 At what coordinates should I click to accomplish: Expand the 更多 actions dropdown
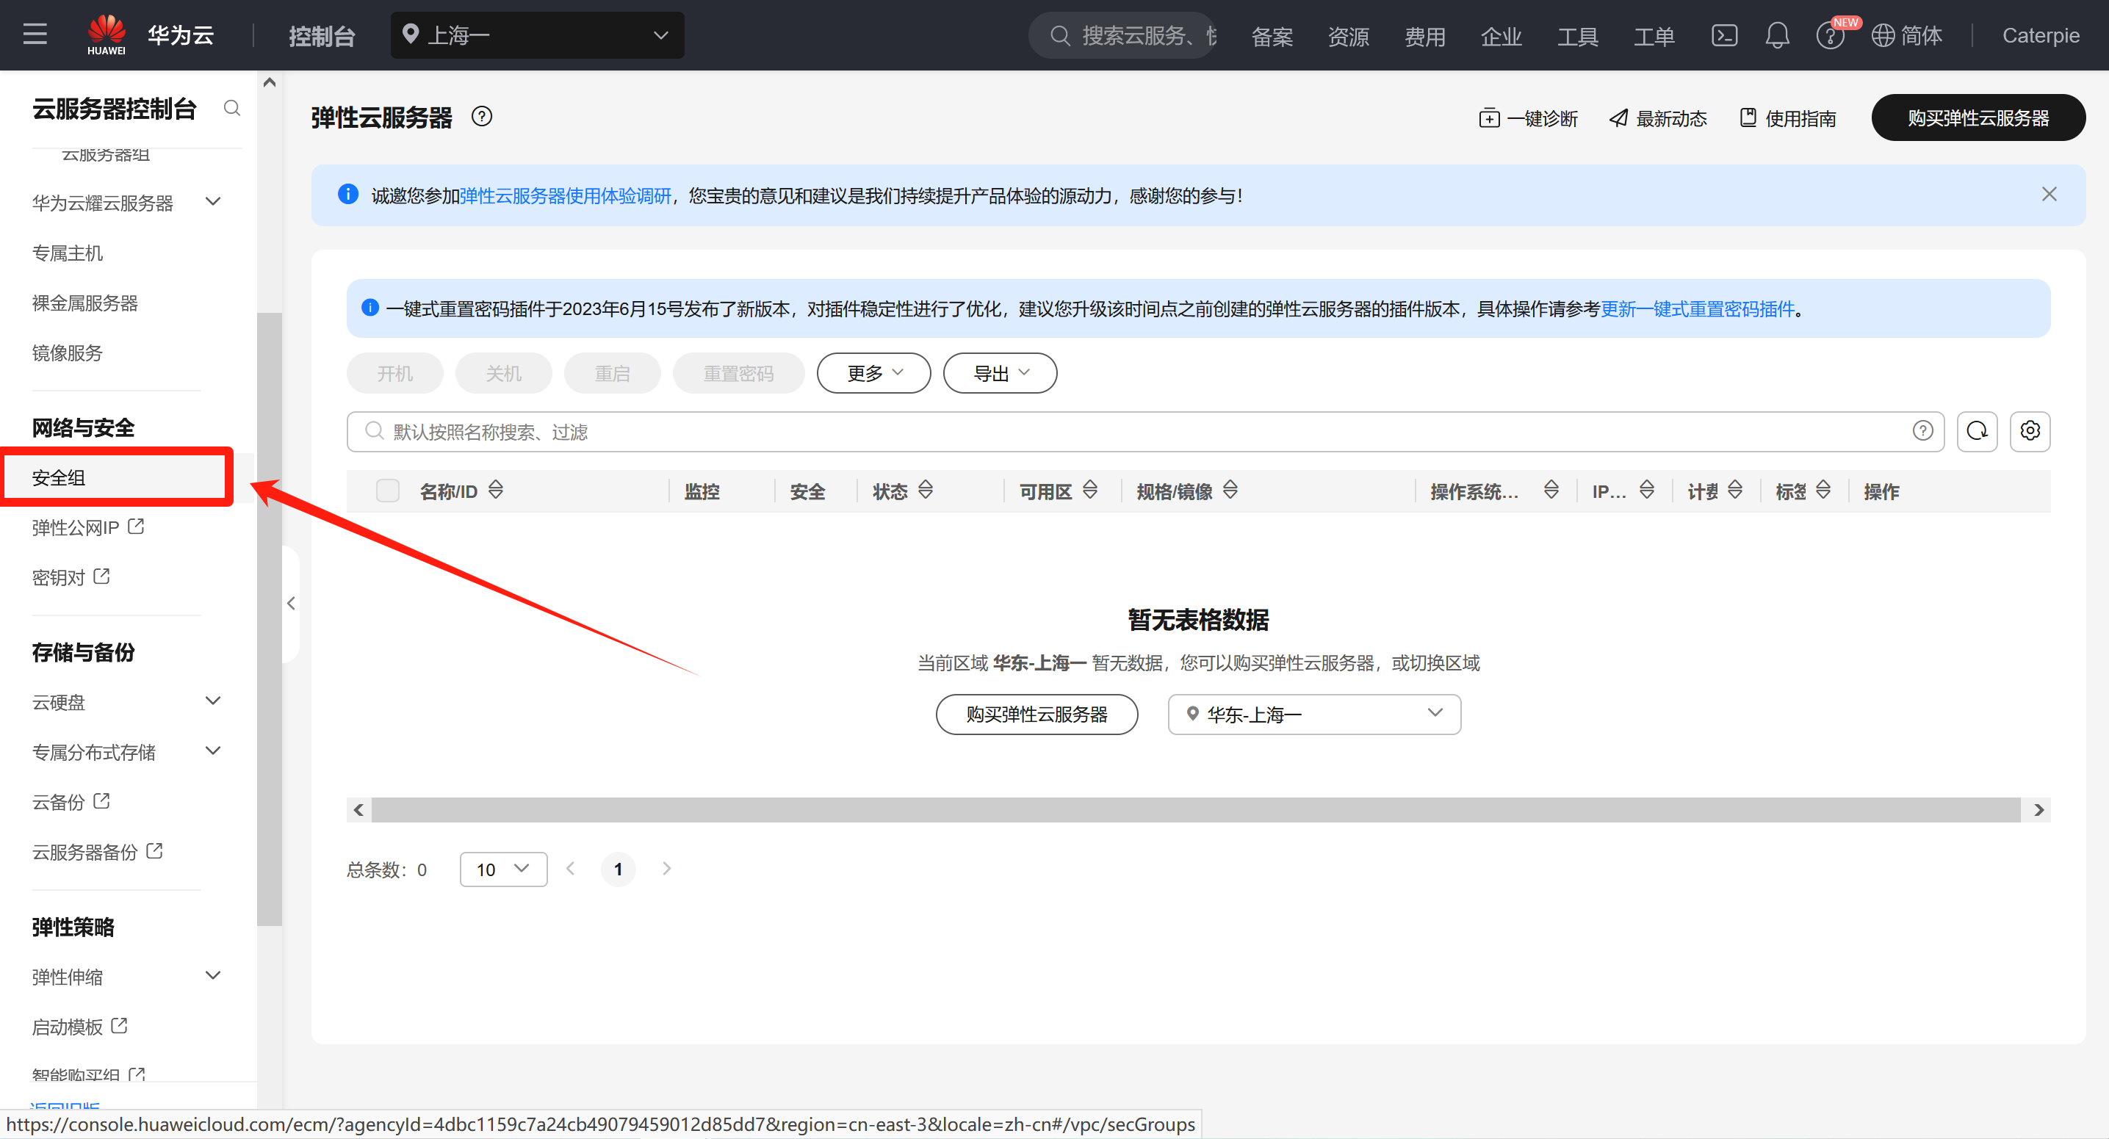pyautogui.click(x=873, y=373)
